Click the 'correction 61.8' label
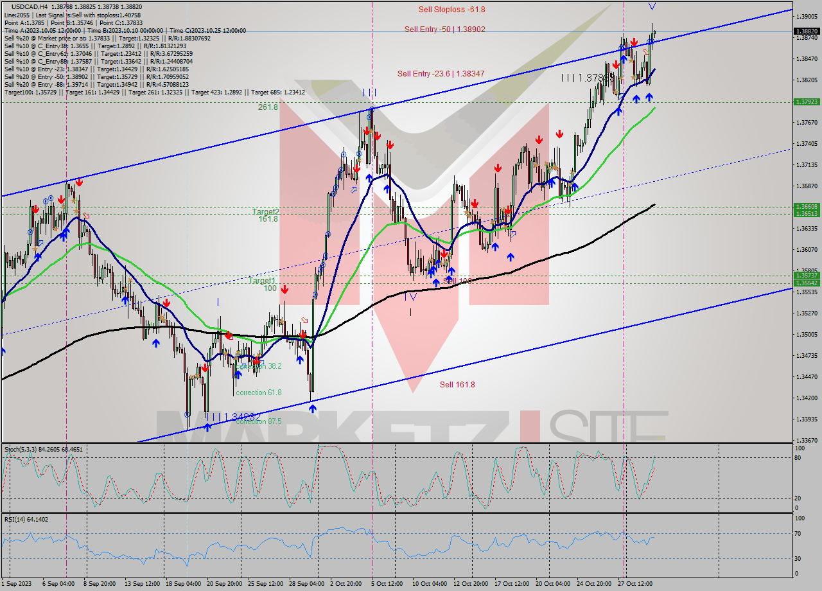The height and width of the screenshot is (591, 822). point(258,393)
